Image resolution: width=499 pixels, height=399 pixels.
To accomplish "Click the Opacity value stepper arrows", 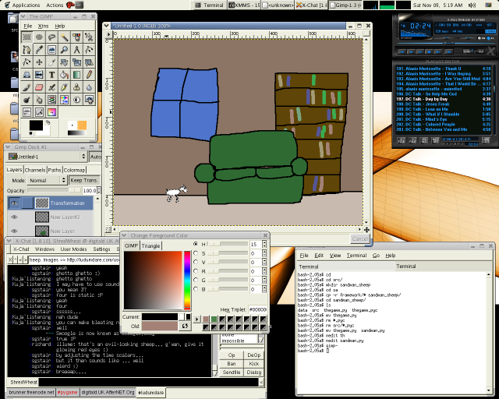I will coord(99,190).
